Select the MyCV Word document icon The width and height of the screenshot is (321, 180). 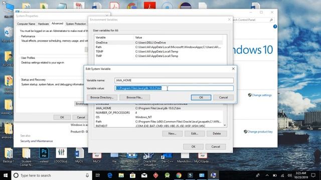79,155
